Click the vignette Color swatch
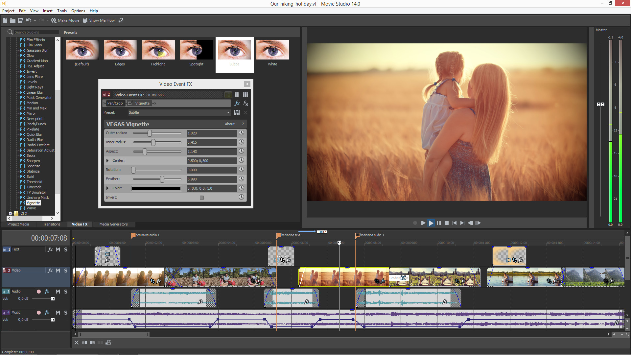631x355 pixels. coord(156,188)
